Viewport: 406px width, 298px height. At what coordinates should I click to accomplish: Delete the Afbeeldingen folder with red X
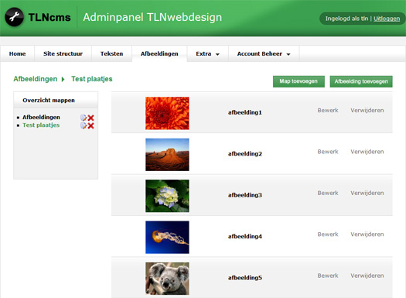point(90,118)
